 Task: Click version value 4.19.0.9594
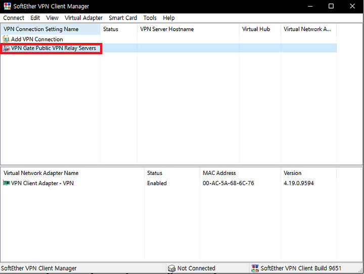299,183
